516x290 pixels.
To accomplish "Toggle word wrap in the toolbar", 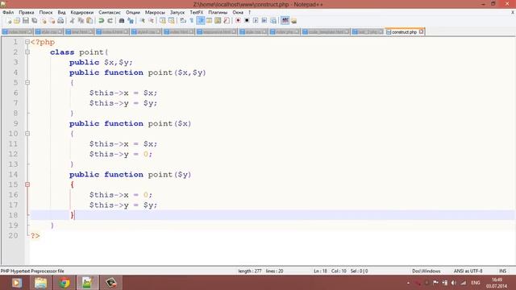I will point(183,21).
